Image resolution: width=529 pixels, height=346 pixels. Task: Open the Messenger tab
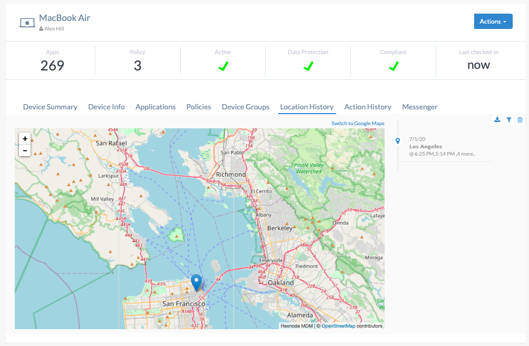(420, 107)
